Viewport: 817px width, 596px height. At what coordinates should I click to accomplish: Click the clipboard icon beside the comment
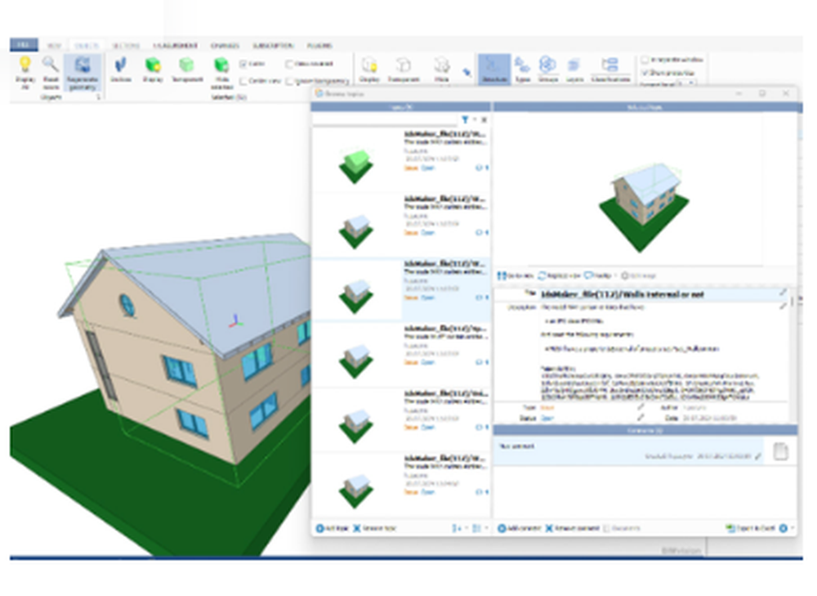coord(780,451)
